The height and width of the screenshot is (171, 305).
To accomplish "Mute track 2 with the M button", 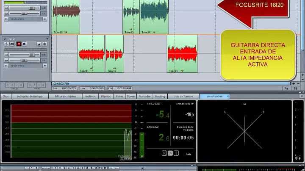I will pos(12,44).
